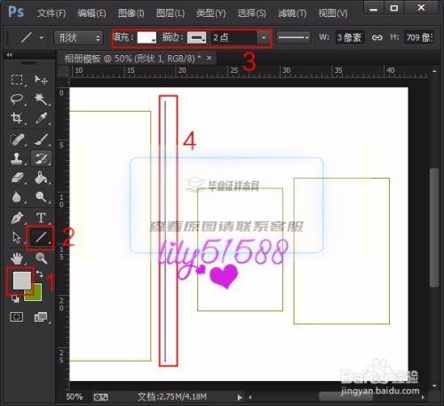The width and height of the screenshot is (444, 406).
Task: Click the W width input field
Action: [x=350, y=37]
